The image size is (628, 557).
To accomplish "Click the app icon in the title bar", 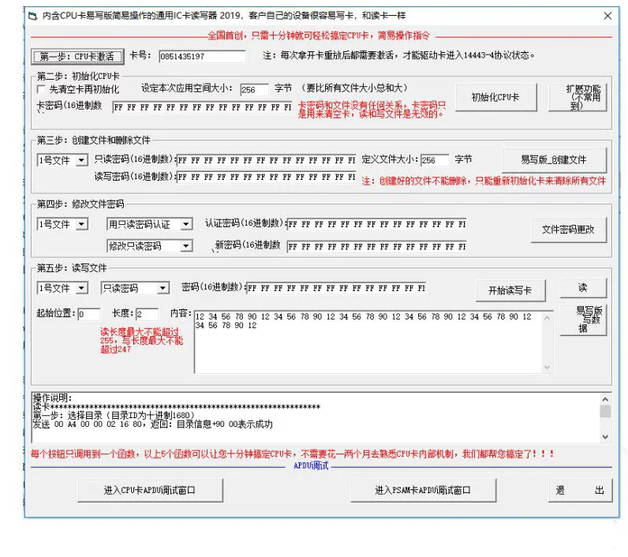I will 33,16.
